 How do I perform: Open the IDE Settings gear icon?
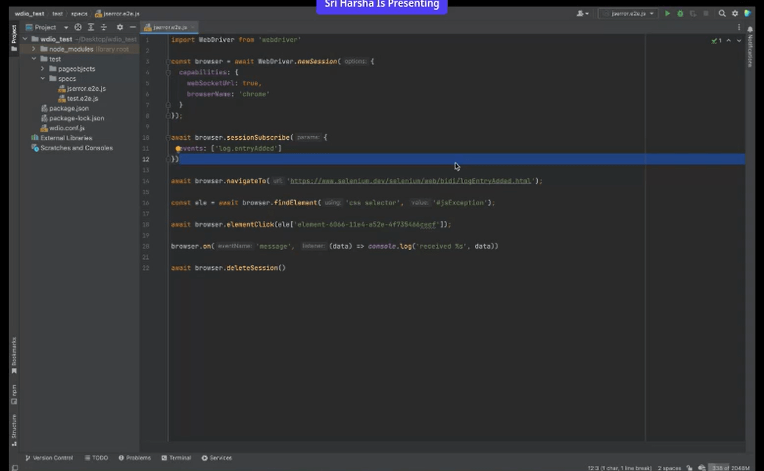[733, 13]
